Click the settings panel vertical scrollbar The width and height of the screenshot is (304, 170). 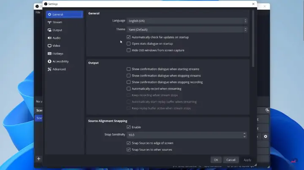click(253, 39)
